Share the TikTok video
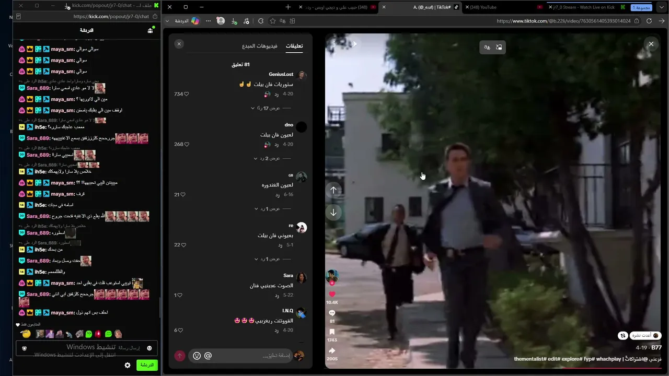The height and width of the screenshot is (376, 669). (x=332, y=351)
